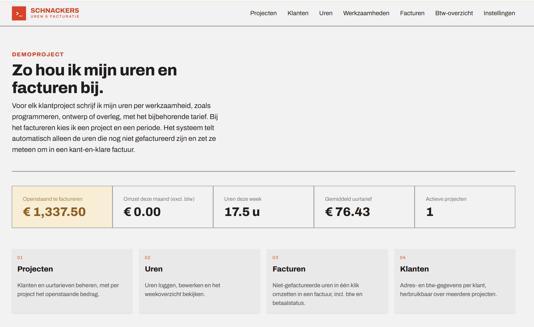This screenshot has height=327, width=534.
Task: Go to the Uren nav item
Action: coord(326,13)
